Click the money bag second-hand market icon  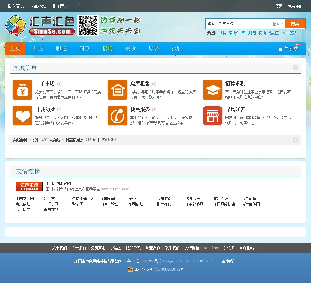tap(22, 90)
